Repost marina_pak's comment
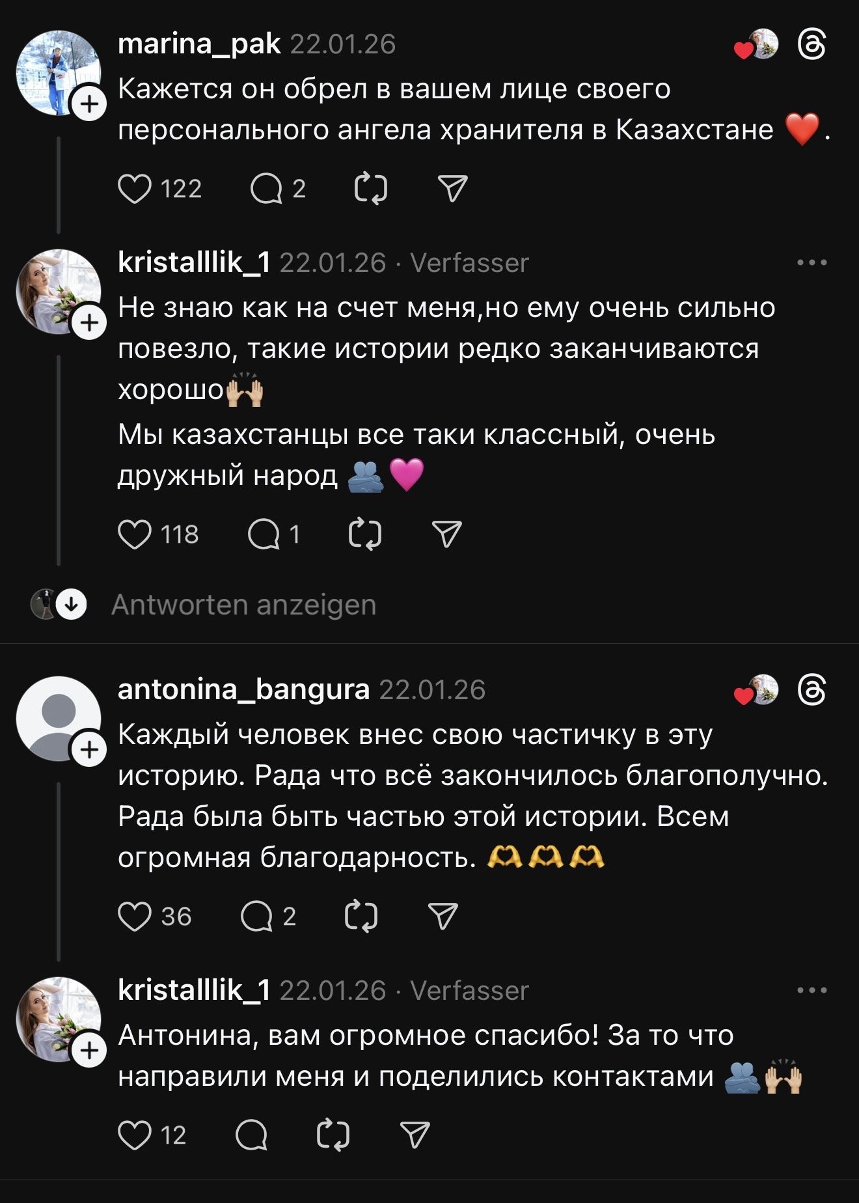Viewport: 859px width, 1203px height. [371, 189]
